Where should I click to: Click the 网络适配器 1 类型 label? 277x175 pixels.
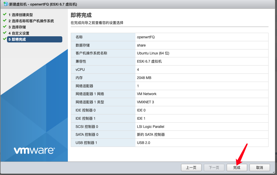[x=90, y=102]
